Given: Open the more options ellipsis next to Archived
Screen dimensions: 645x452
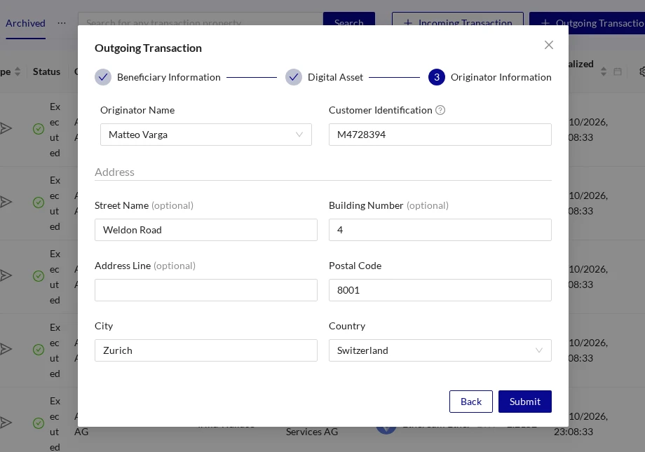Looking at the screenshot, I should (x=62, y=23).
